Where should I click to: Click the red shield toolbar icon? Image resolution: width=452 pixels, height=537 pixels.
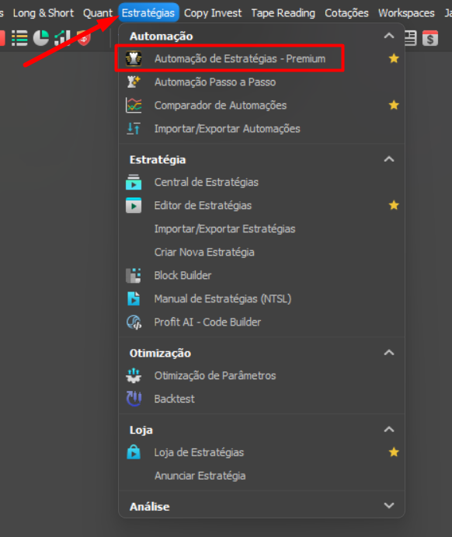(x=84, y=38)
